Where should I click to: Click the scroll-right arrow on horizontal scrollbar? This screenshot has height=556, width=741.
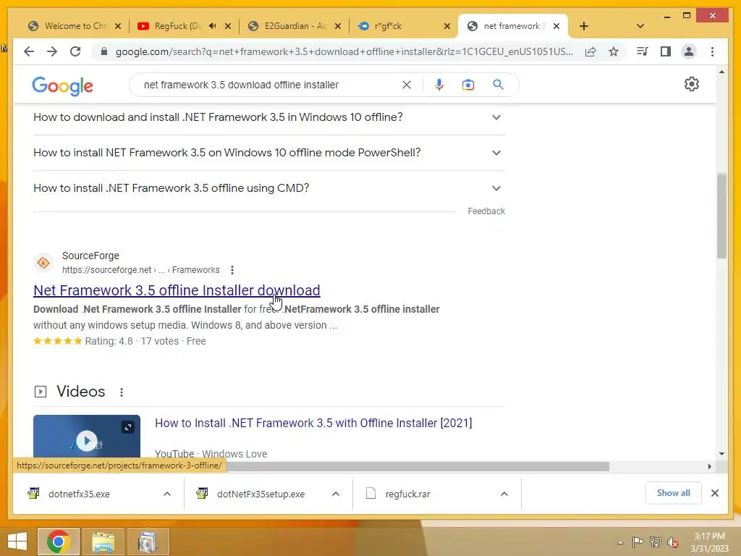click(x=709, y=467)
